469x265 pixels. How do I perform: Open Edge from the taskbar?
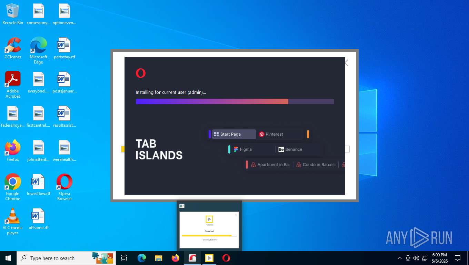pyautogui.click(x=142, y=258)
